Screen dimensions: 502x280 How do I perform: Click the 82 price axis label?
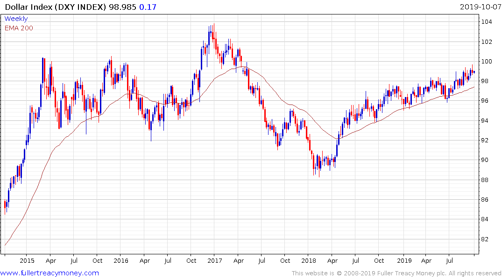click(x=485, y=239)
